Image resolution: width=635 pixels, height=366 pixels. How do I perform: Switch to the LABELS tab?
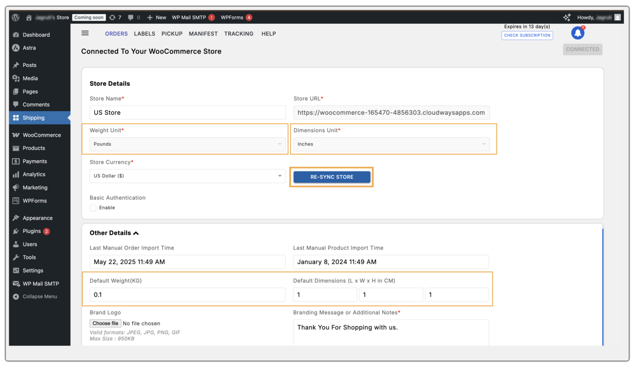[145, 33]
